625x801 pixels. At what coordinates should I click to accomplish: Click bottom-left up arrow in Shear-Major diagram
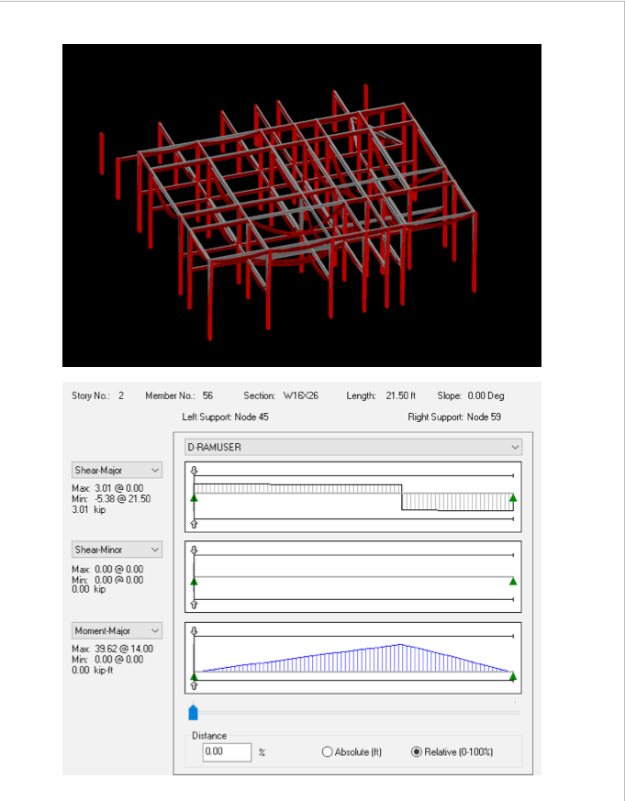(194, 523)
